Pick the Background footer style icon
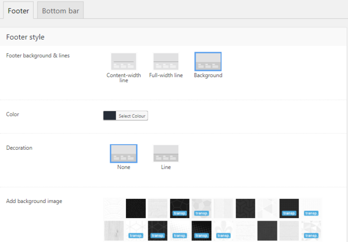 [208, 61]
